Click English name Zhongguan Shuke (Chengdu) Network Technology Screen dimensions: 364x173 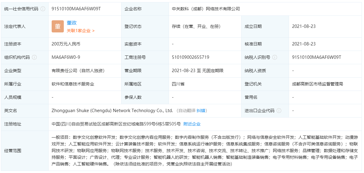pyautogui.click(x=112, y=111)
